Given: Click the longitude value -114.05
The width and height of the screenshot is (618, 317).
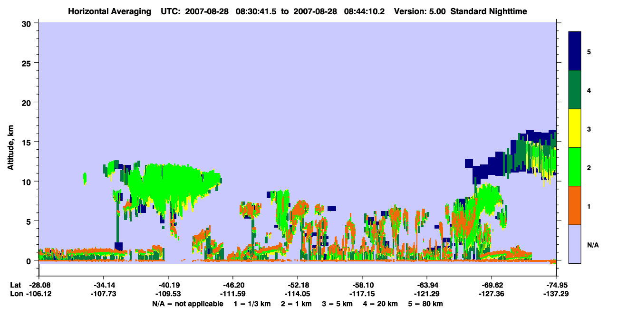Looking at the screenshot, I should point(297,294).
